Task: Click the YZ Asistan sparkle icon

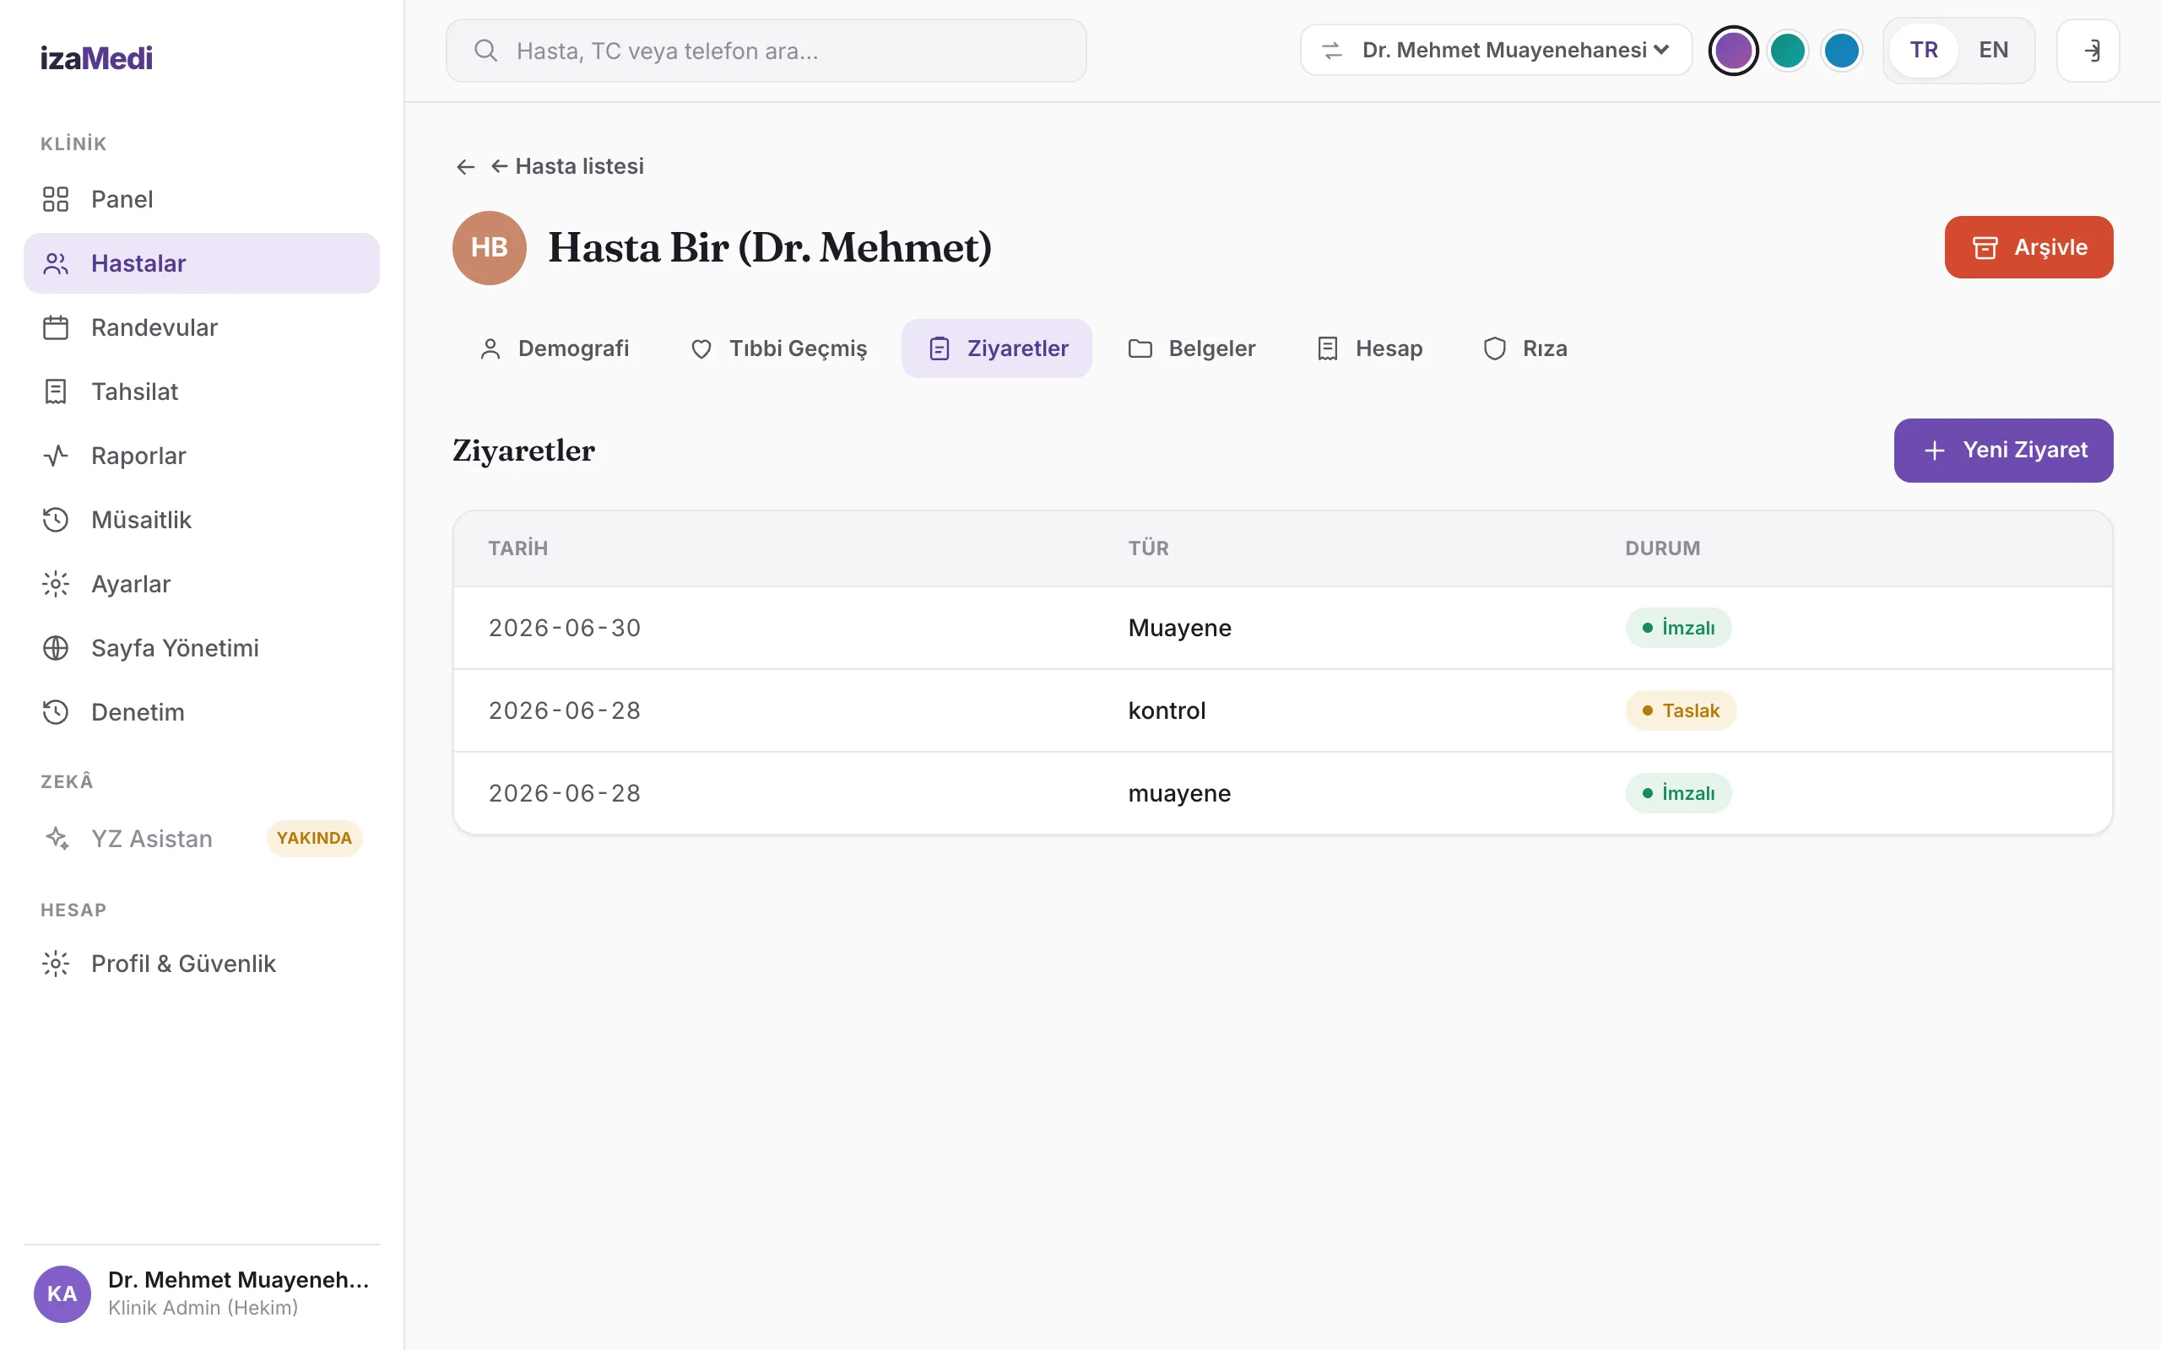Action: click(57, 839)
